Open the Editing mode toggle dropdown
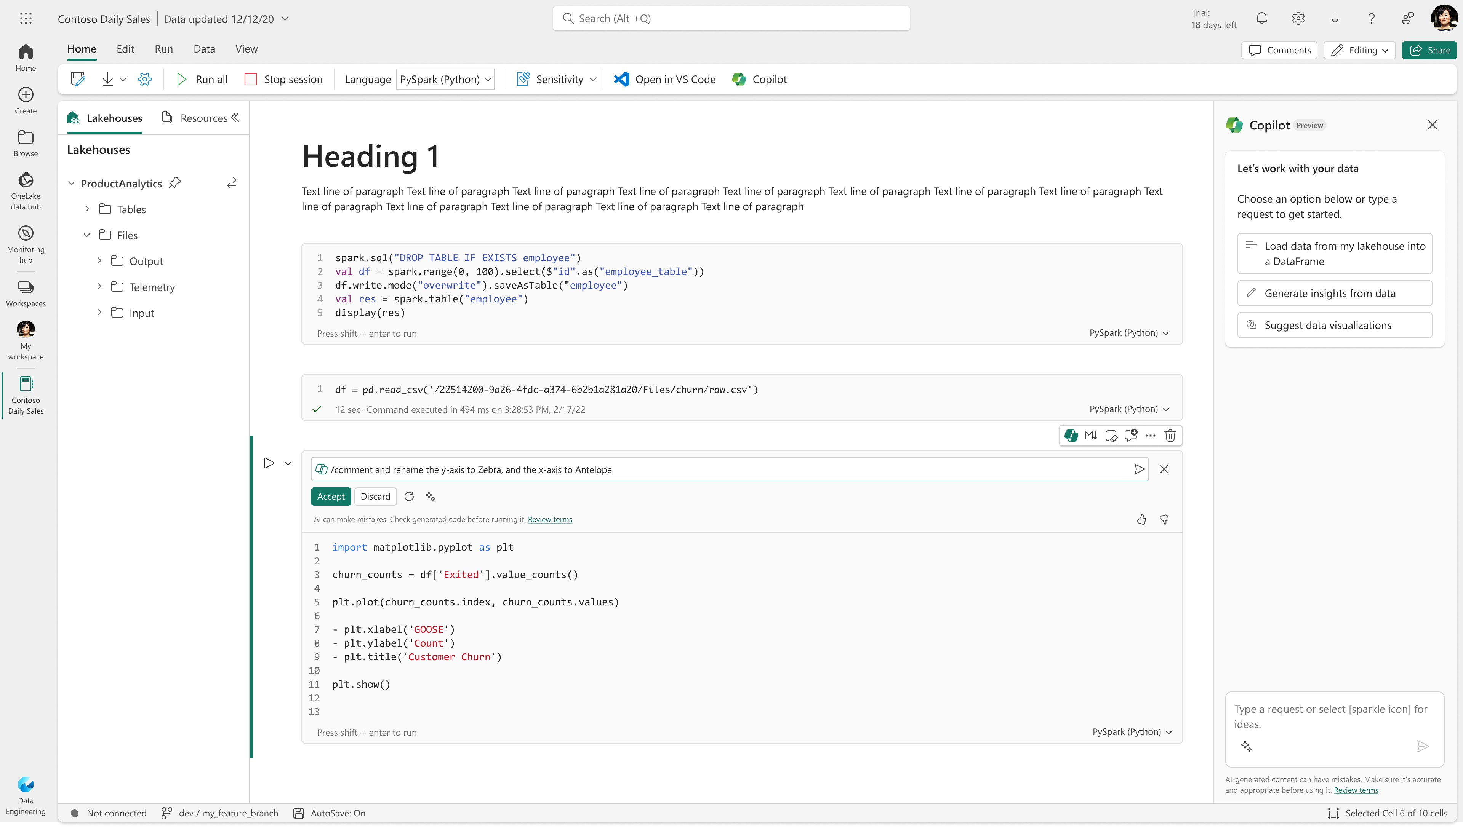This screenshot has width=1463, height=827. [1359, 50]
